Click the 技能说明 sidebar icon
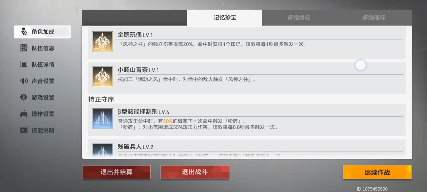The width and height of the screenshot is (427, 192). pos(24,130)
